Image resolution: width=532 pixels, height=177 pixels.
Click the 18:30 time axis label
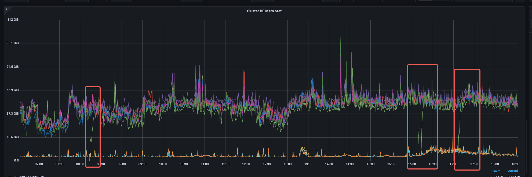(x=515, y=164)
